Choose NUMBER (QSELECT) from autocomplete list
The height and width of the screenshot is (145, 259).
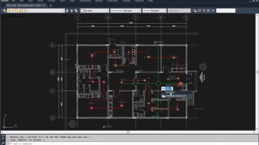coord(176,96)
